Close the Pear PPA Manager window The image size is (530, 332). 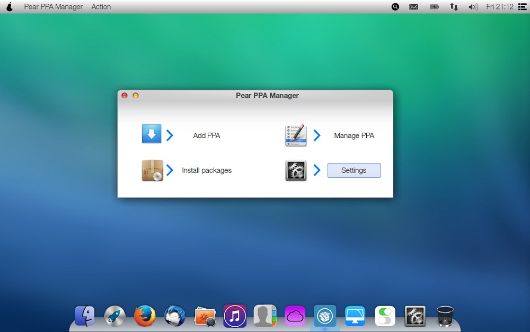(125, 95)
